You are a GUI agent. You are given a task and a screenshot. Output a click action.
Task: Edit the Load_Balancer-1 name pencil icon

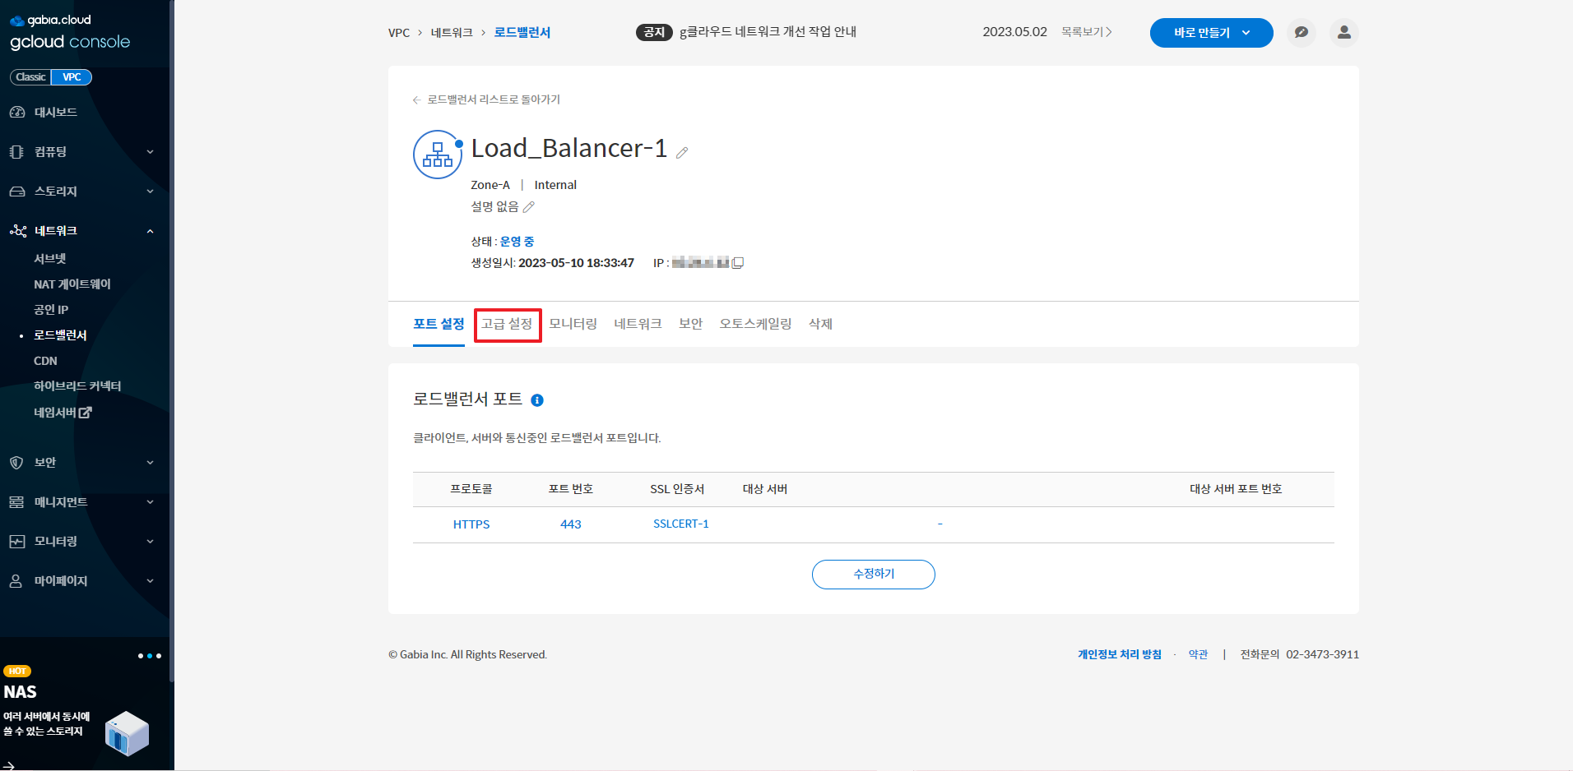point(682,152)
